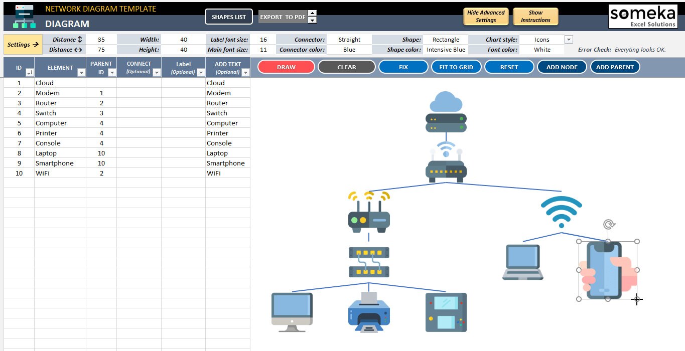Open the Chart style dropdown arrow
This screenshot has height=351, width=685.
569,40
